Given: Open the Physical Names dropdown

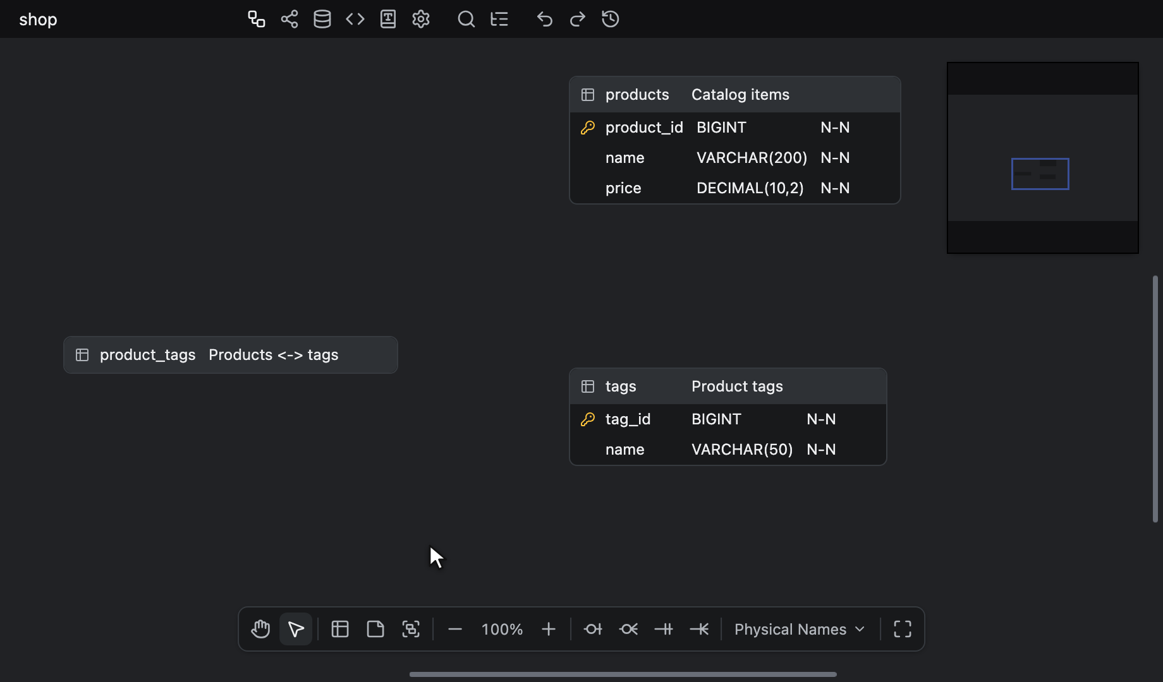Looking at the screenshot, I should (800, 629).
